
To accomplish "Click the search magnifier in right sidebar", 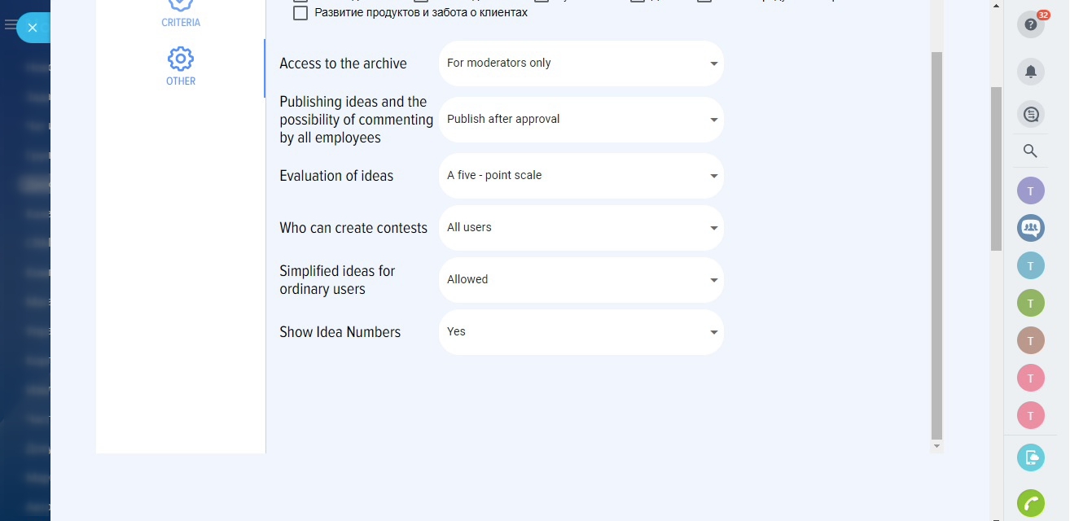I will [x=1030, y=151].
